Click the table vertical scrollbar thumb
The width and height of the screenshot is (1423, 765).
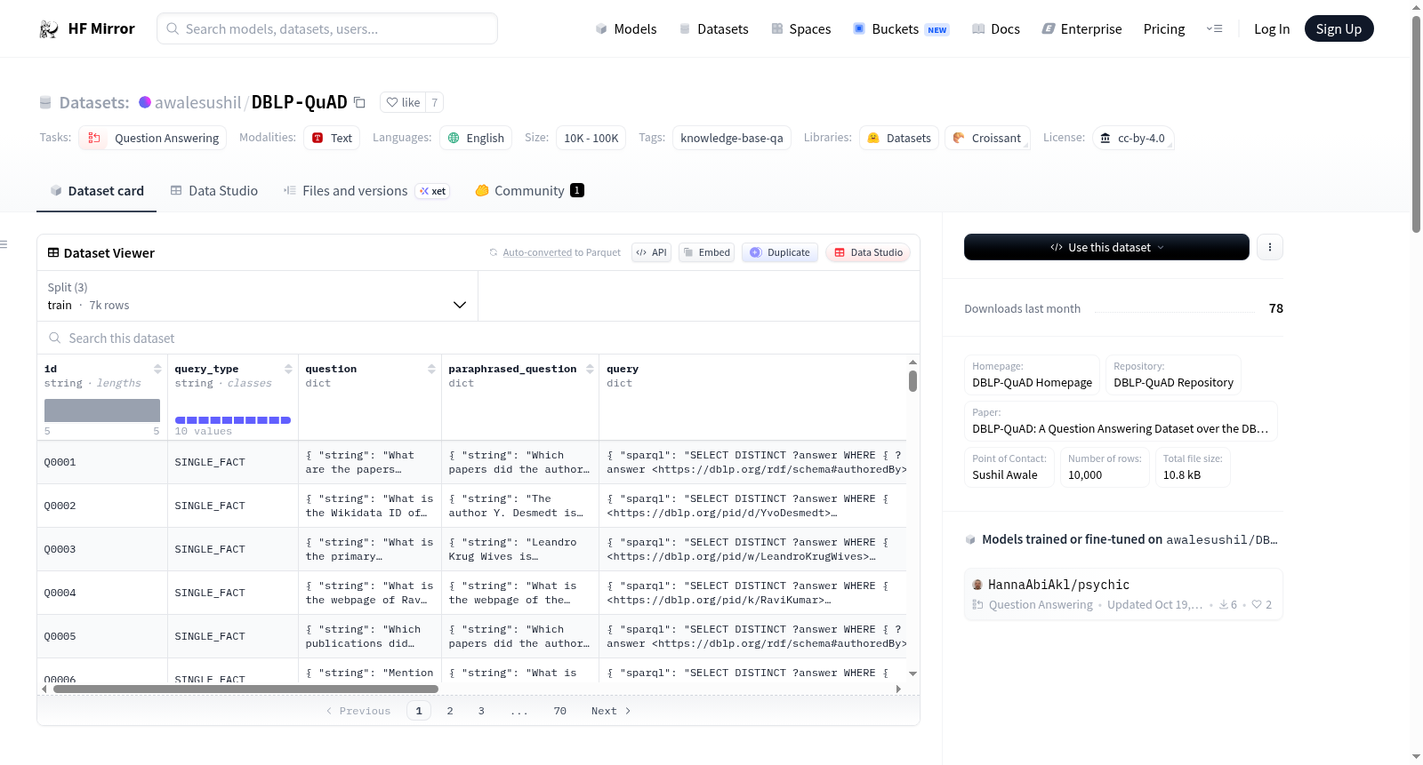(x=912, y=381)
